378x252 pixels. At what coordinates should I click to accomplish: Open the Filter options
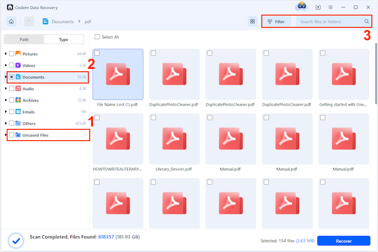coord(276,22)
